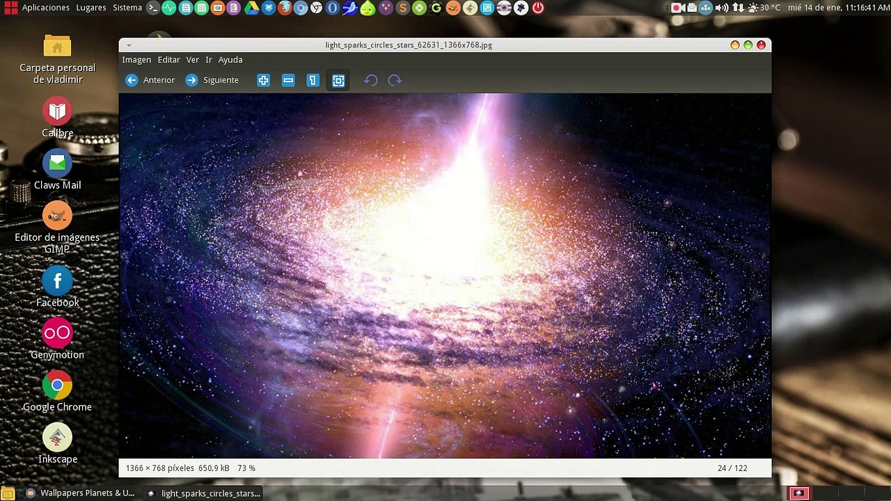The image size is (891, 501).
Task: Launch the terminal from the top panel
Action: click(x=153, y=8)
